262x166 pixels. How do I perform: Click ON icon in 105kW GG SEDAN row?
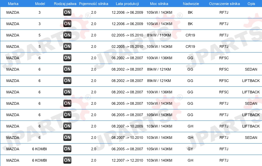click(67, 103)
